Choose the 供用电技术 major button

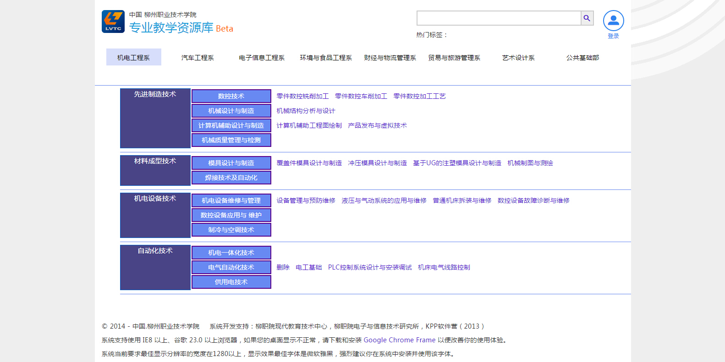[x=231, y=282]
